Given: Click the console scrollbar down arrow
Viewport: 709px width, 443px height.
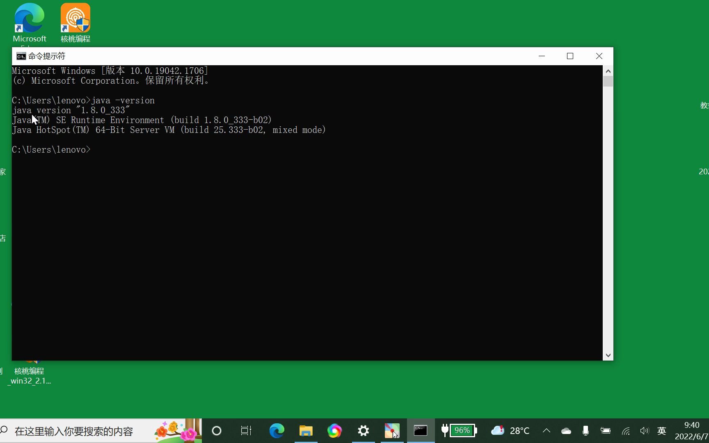Looking at the screenshot, I should click(608, 355).
